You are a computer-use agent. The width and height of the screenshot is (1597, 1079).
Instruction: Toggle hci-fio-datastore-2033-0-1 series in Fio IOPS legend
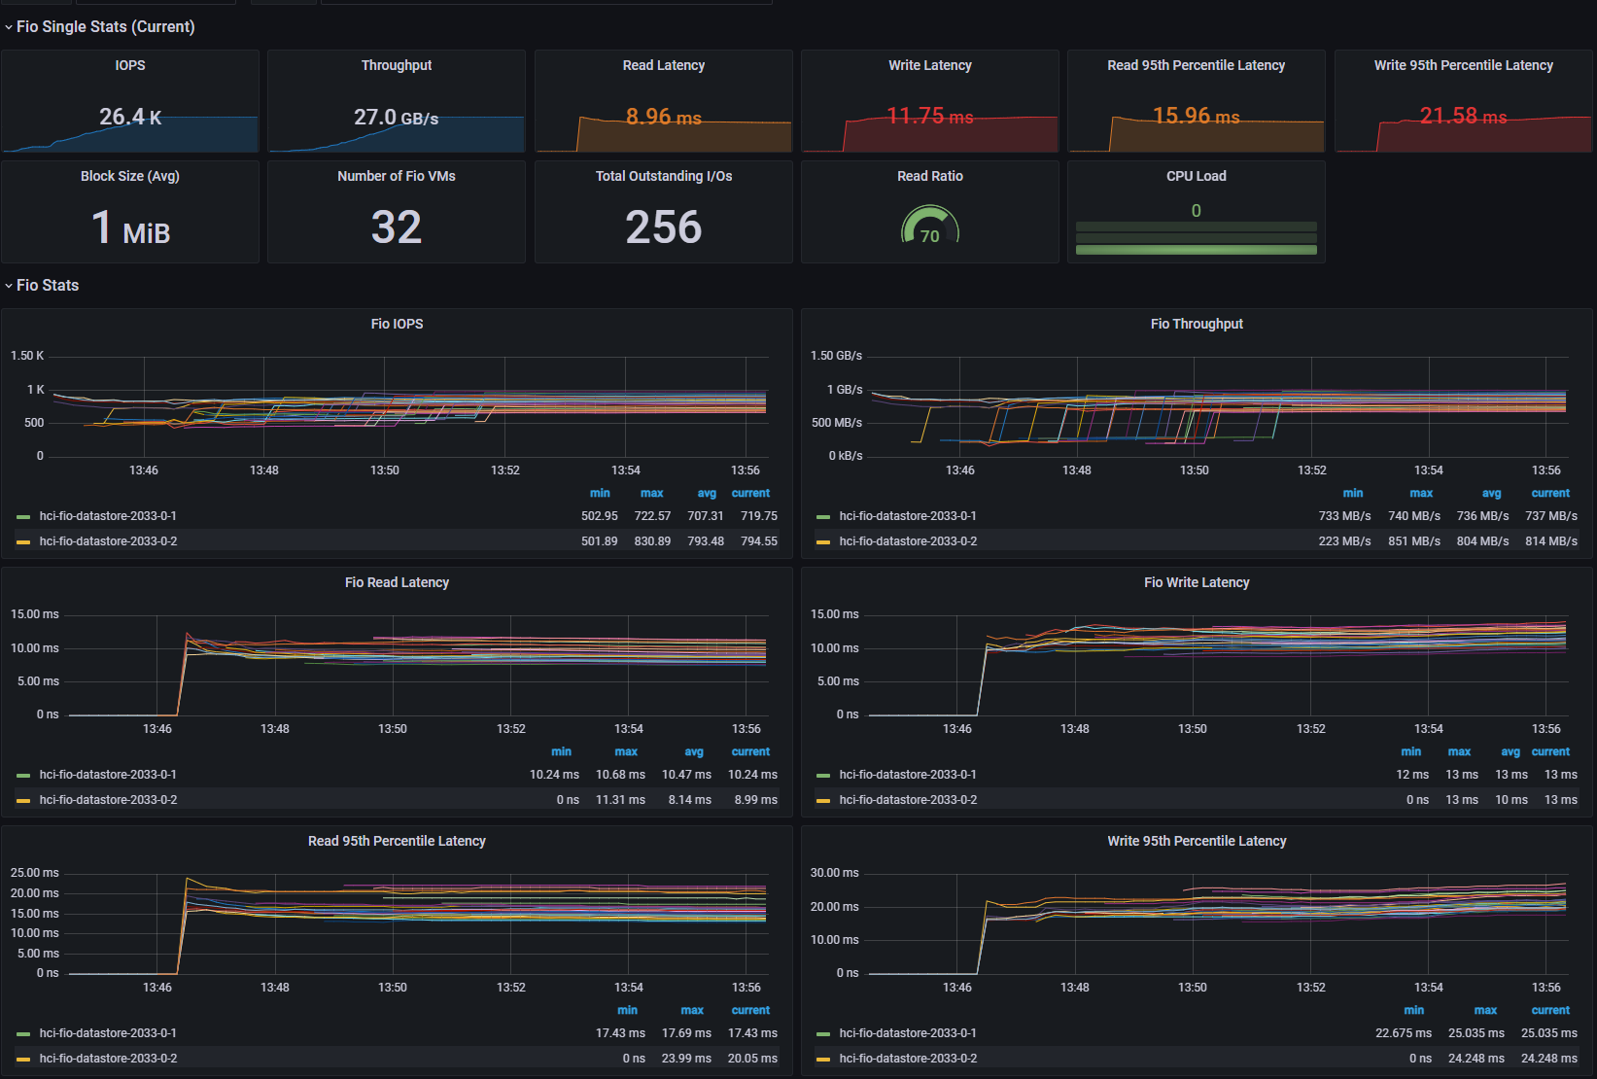(x=108, y=516)
